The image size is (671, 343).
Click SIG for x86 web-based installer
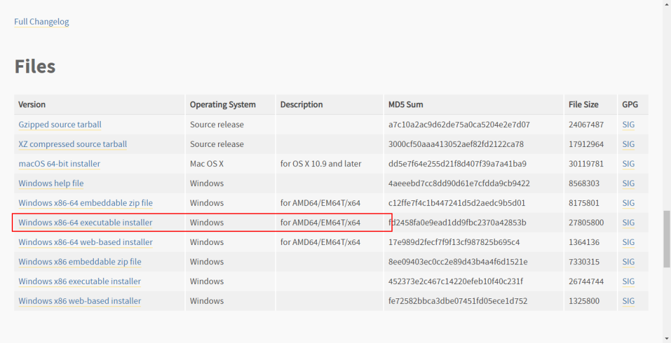(x=628, y=301)
